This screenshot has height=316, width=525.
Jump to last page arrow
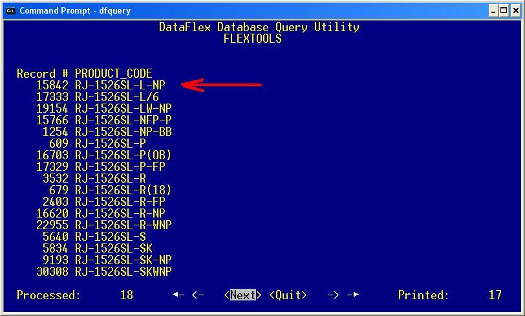[x=352, y=295]
